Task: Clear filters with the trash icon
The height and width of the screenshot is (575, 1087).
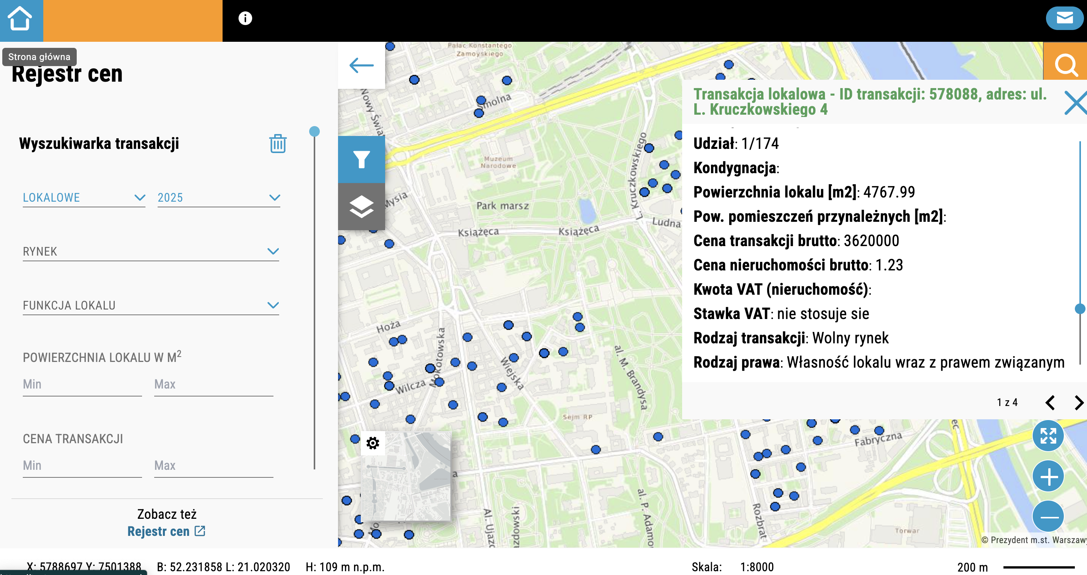Action: coord(278,144)
